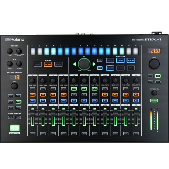
Task: Click the channel setting display showing 18
Action: click(15, 77)
